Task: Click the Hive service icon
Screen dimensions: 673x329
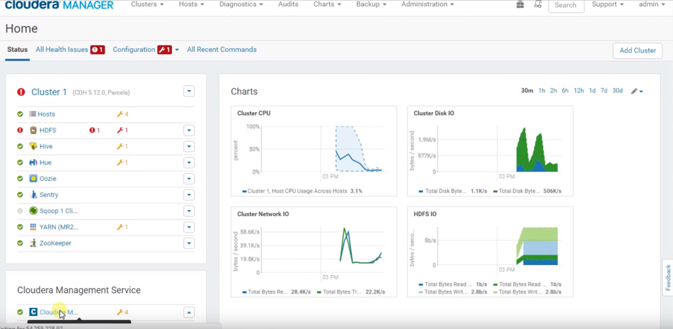Action: click(33, 146)
